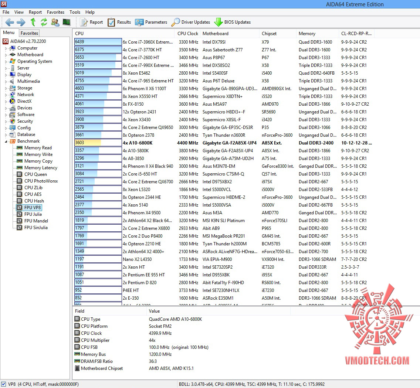Screen dimensions: 420x388
Task: Expand the Multimedia tree node
Action: pos(6,82)
